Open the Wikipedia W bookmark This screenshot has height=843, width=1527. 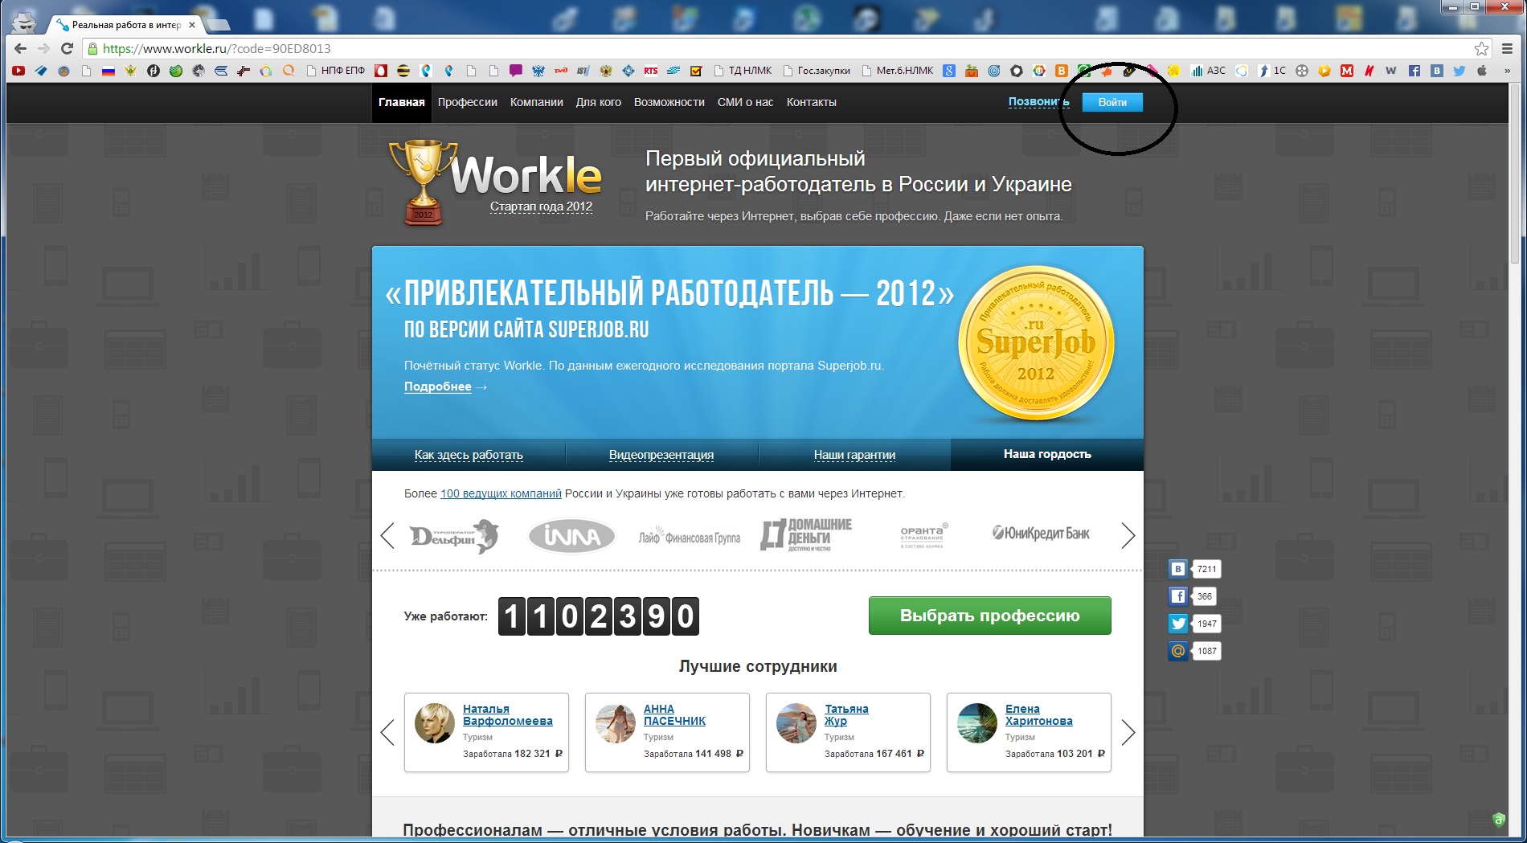[x=1391, y=71]
